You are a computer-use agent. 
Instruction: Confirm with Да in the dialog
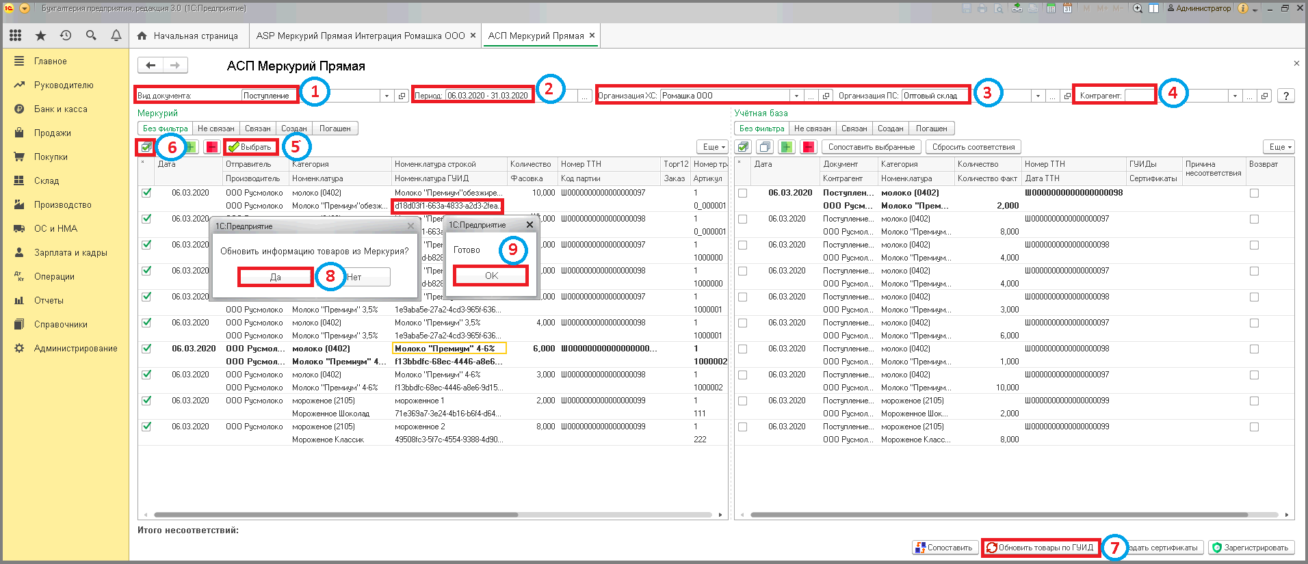275,277
